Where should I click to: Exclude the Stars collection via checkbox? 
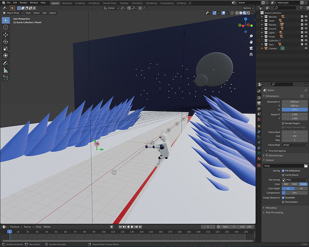(302, 44)
